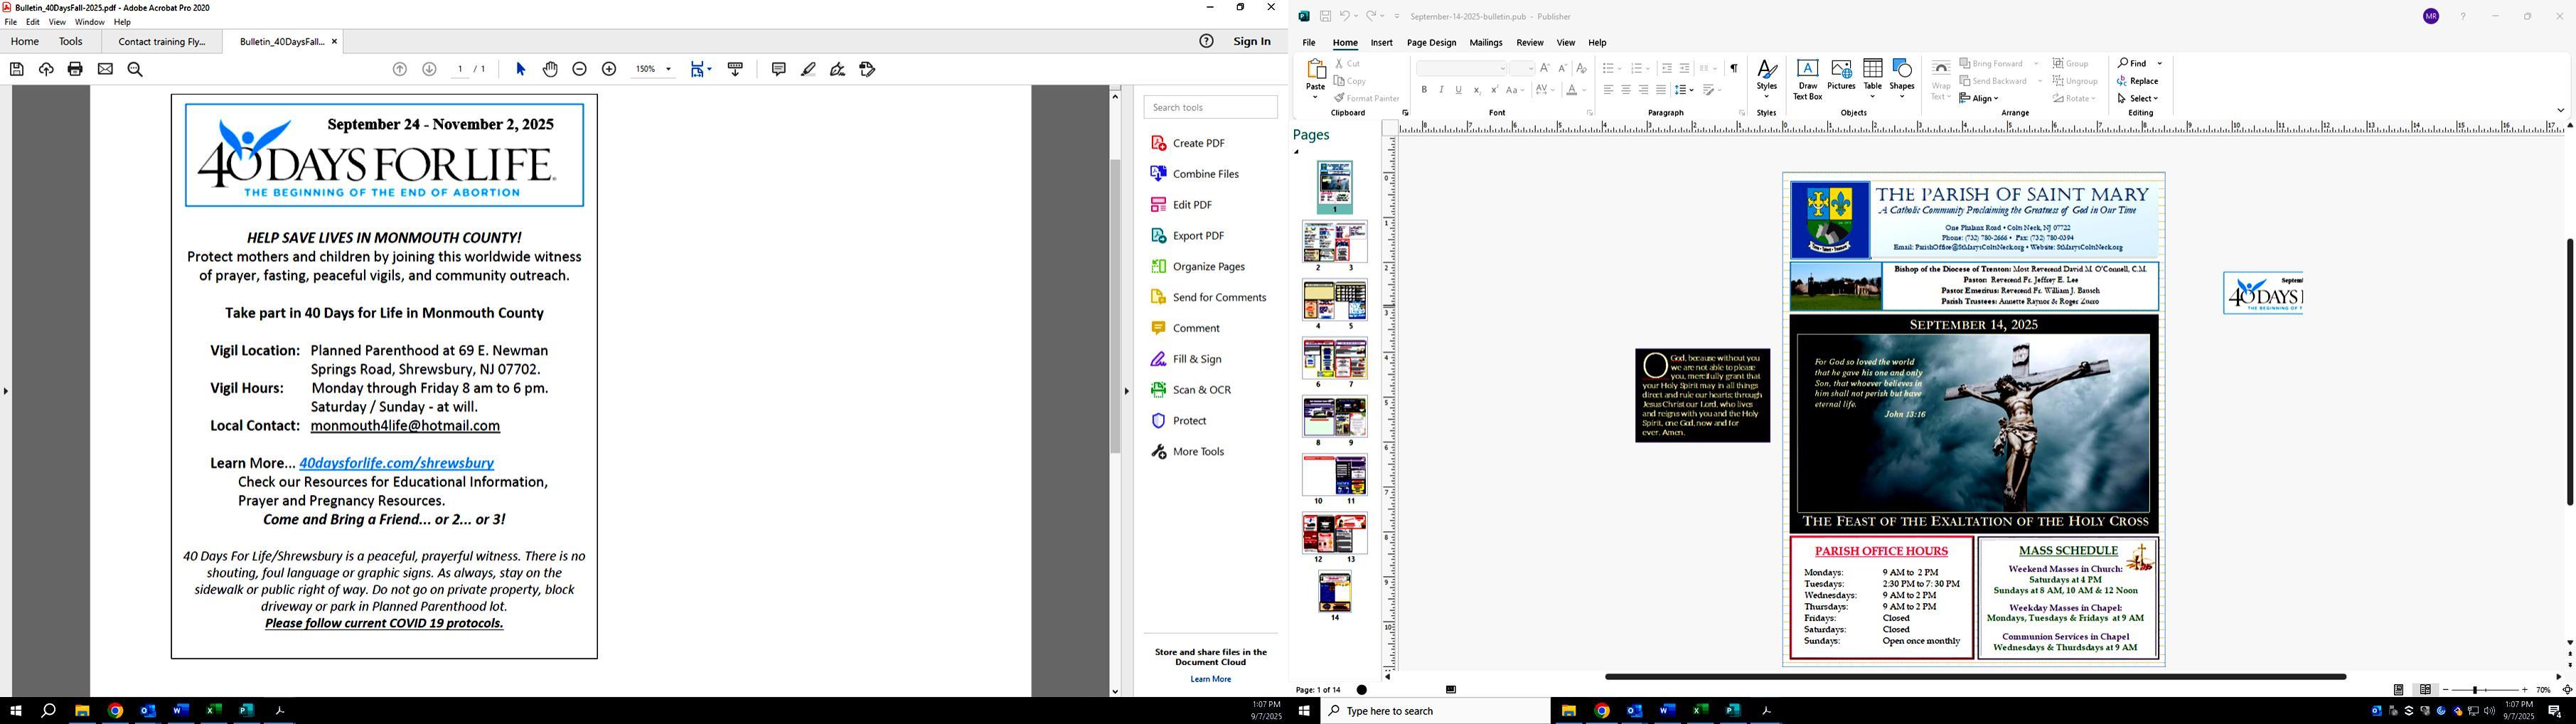Insert Pictures from the Publisher ribbon

(x=1841, y=75)
